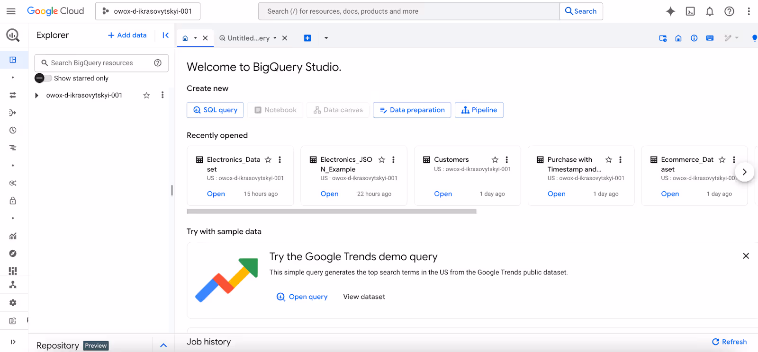Activate Cloud Shell terminal icon
This screenshot has height=352, width=758.
click(690, 11)
